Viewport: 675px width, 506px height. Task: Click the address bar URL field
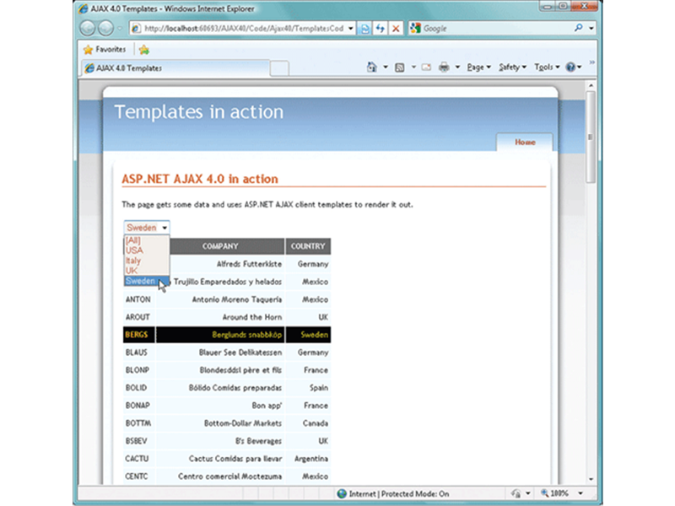239,29
